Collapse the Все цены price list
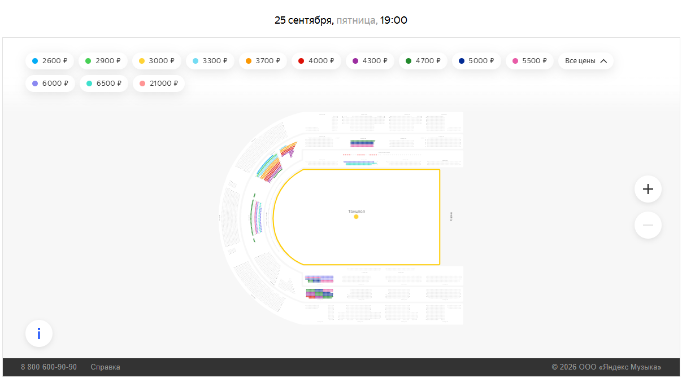682x378 pixels. coord(586,61)
